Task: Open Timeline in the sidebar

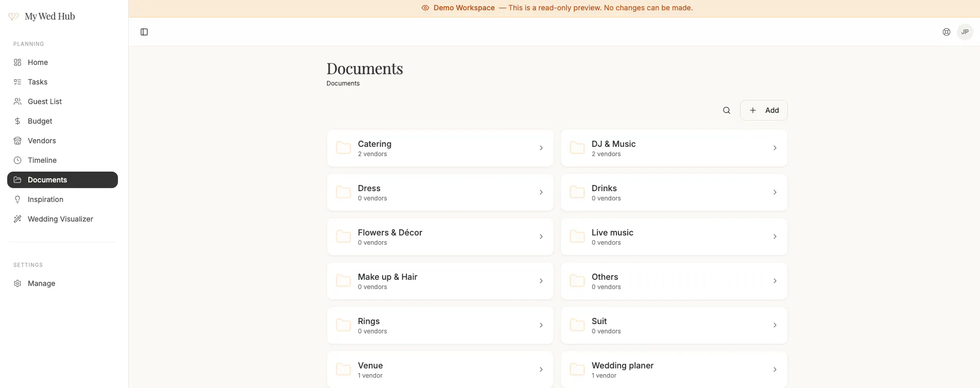Action: pos(62,160)
